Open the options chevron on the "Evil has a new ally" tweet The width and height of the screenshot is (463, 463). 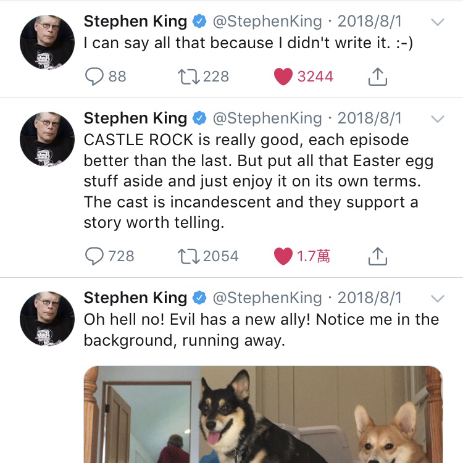point(437,298)
